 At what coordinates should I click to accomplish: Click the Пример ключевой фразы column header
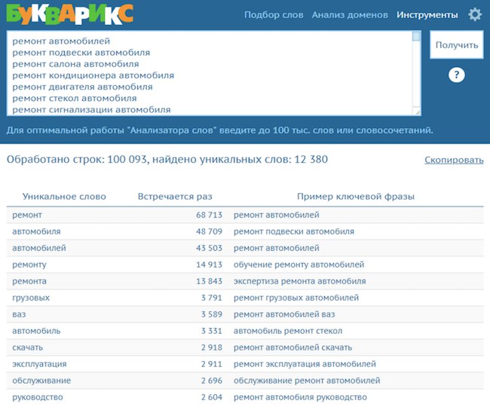pyautogui.click(x=356, y=197)
